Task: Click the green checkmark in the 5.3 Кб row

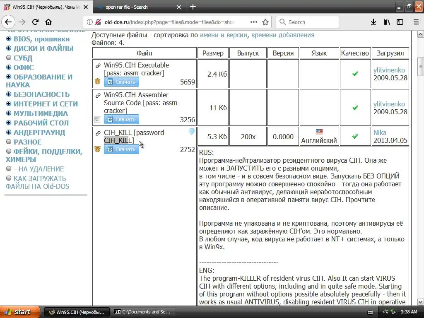Action: coord(355,136)
